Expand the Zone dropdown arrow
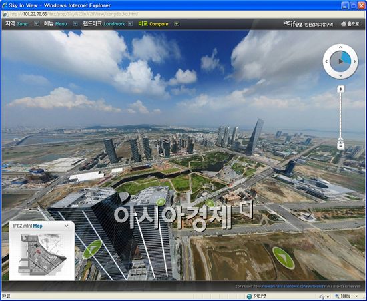 pos(37,24)
